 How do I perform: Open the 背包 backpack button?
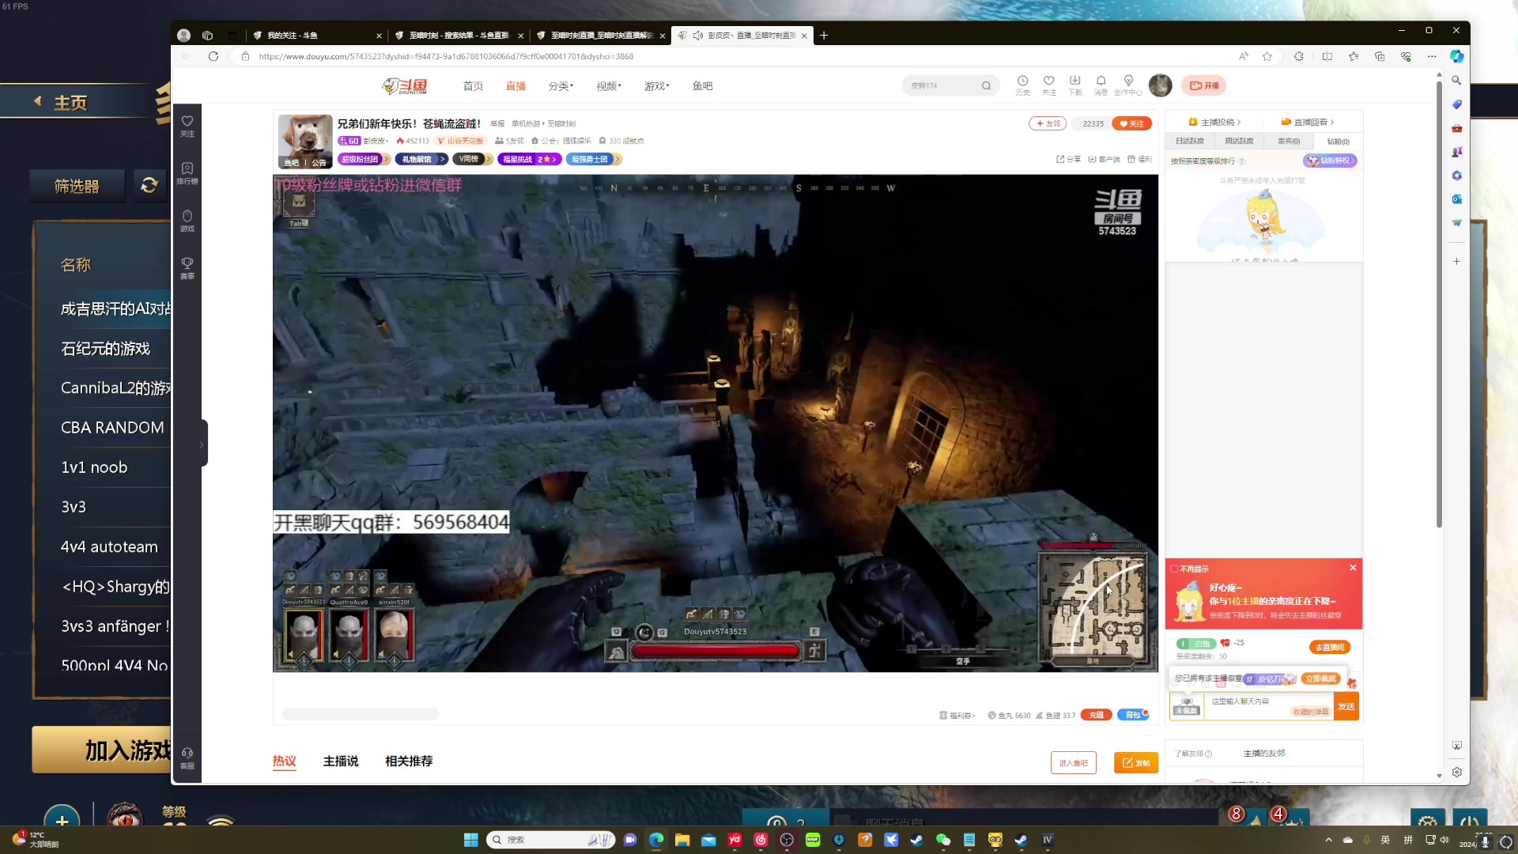tap(1133, 715)
